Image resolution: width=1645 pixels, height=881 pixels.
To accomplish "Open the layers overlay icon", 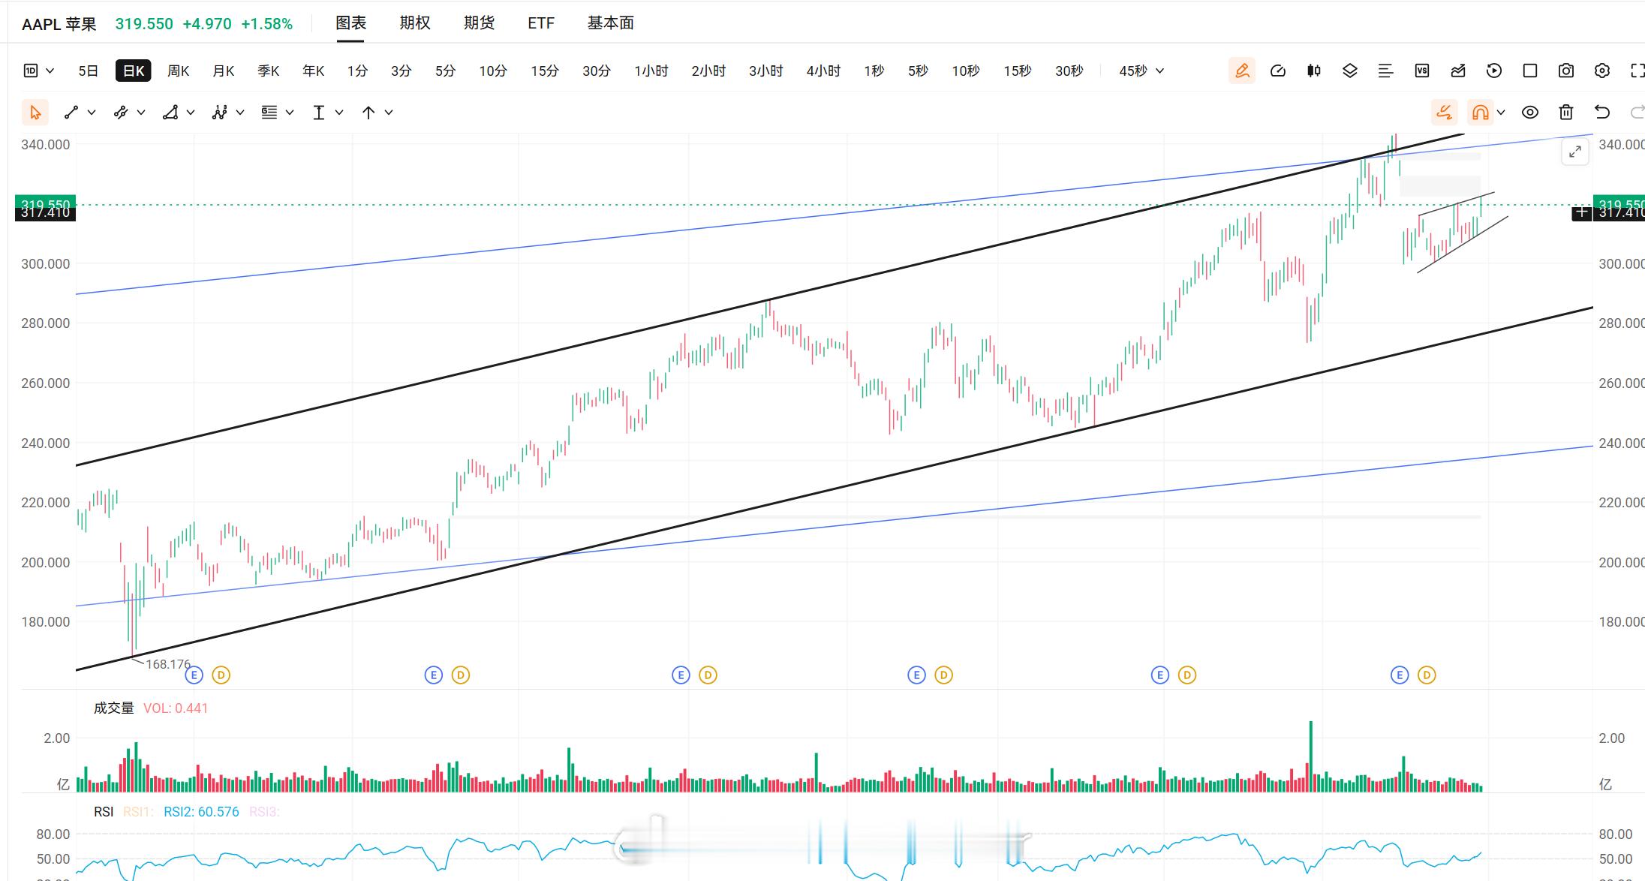I will coord(1349,71).
